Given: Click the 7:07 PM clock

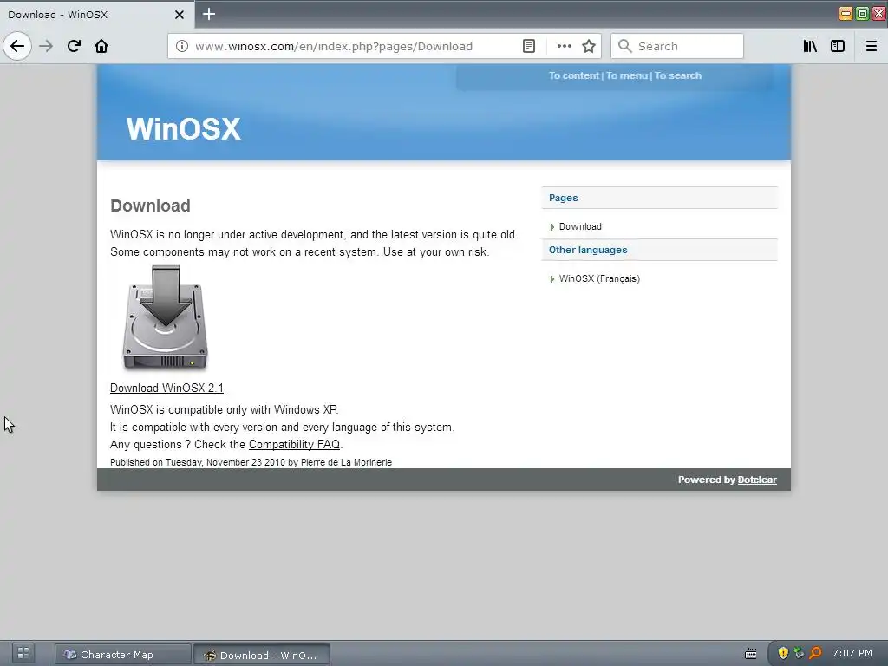Looking at the screenshot, I should tap(852, 653).
